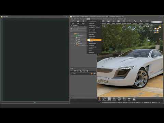The height and width of the screenshot is (123, 164).
Task: Open the Clips editor from the bottom toolbar
Action: pos(119,99)
